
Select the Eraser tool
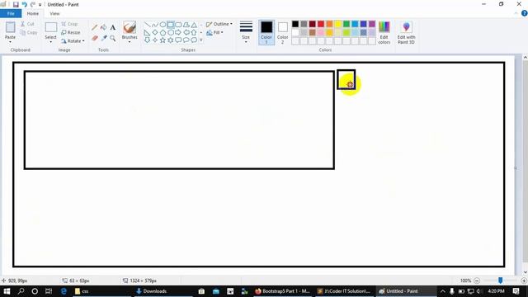95,38
